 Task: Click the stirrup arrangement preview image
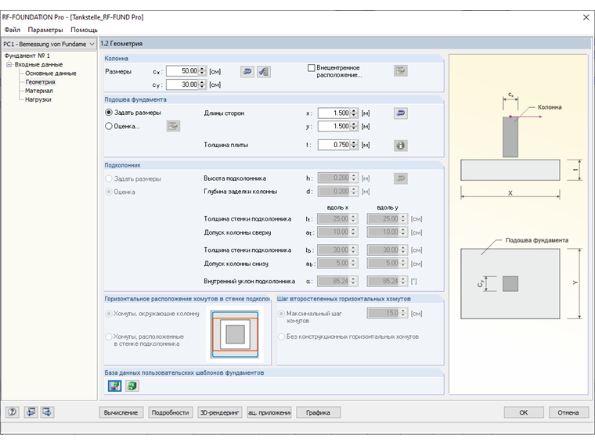point(236,334)
